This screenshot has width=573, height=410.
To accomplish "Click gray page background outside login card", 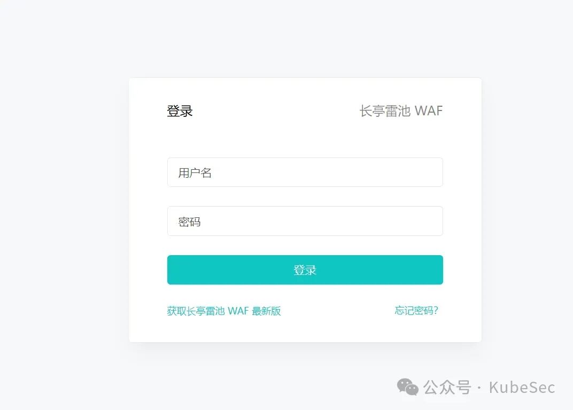I will [x=62, y=204].
